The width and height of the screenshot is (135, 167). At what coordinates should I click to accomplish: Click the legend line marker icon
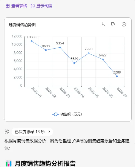coord(56,114)
